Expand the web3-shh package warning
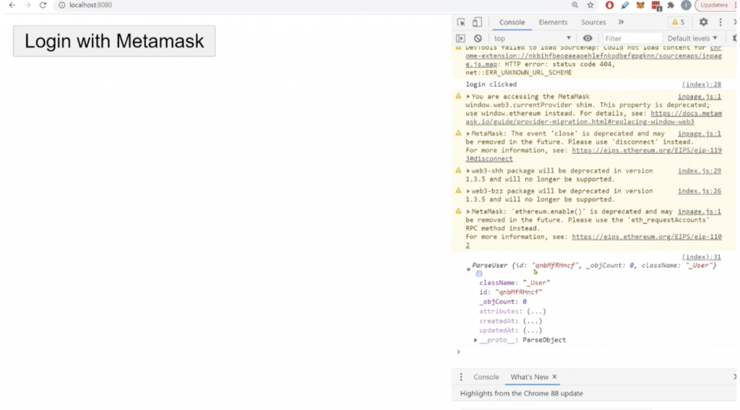The image size is (740, 410). (468, 171)
